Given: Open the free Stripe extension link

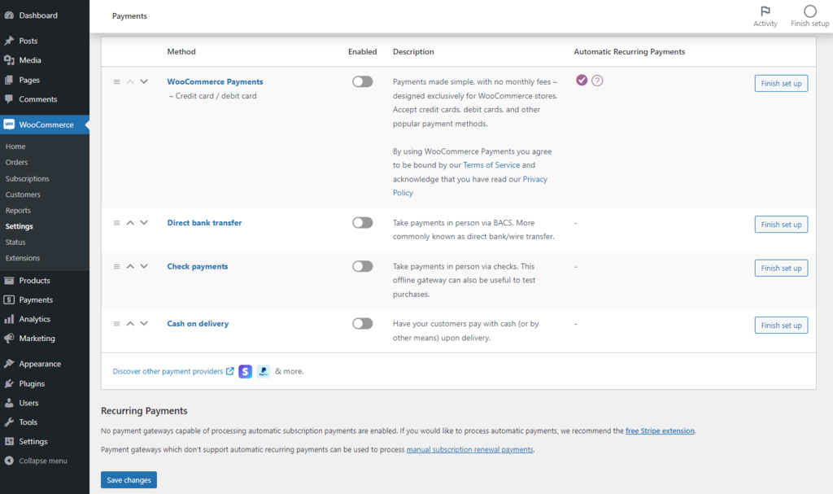Looking at the screenshot, I should coord(660,431).
